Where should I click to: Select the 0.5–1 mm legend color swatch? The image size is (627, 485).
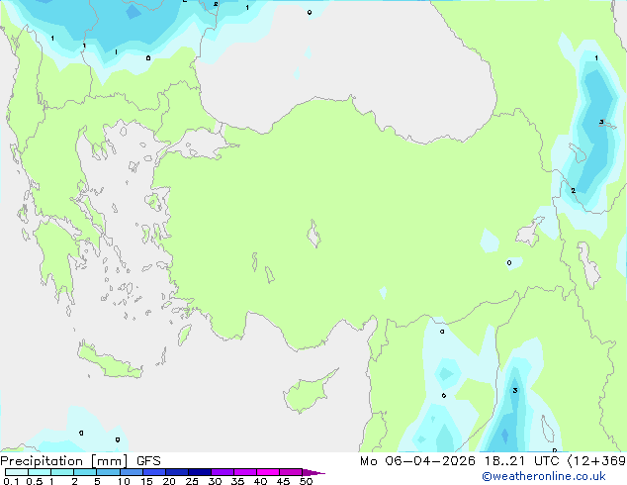(x=40, y=472)
